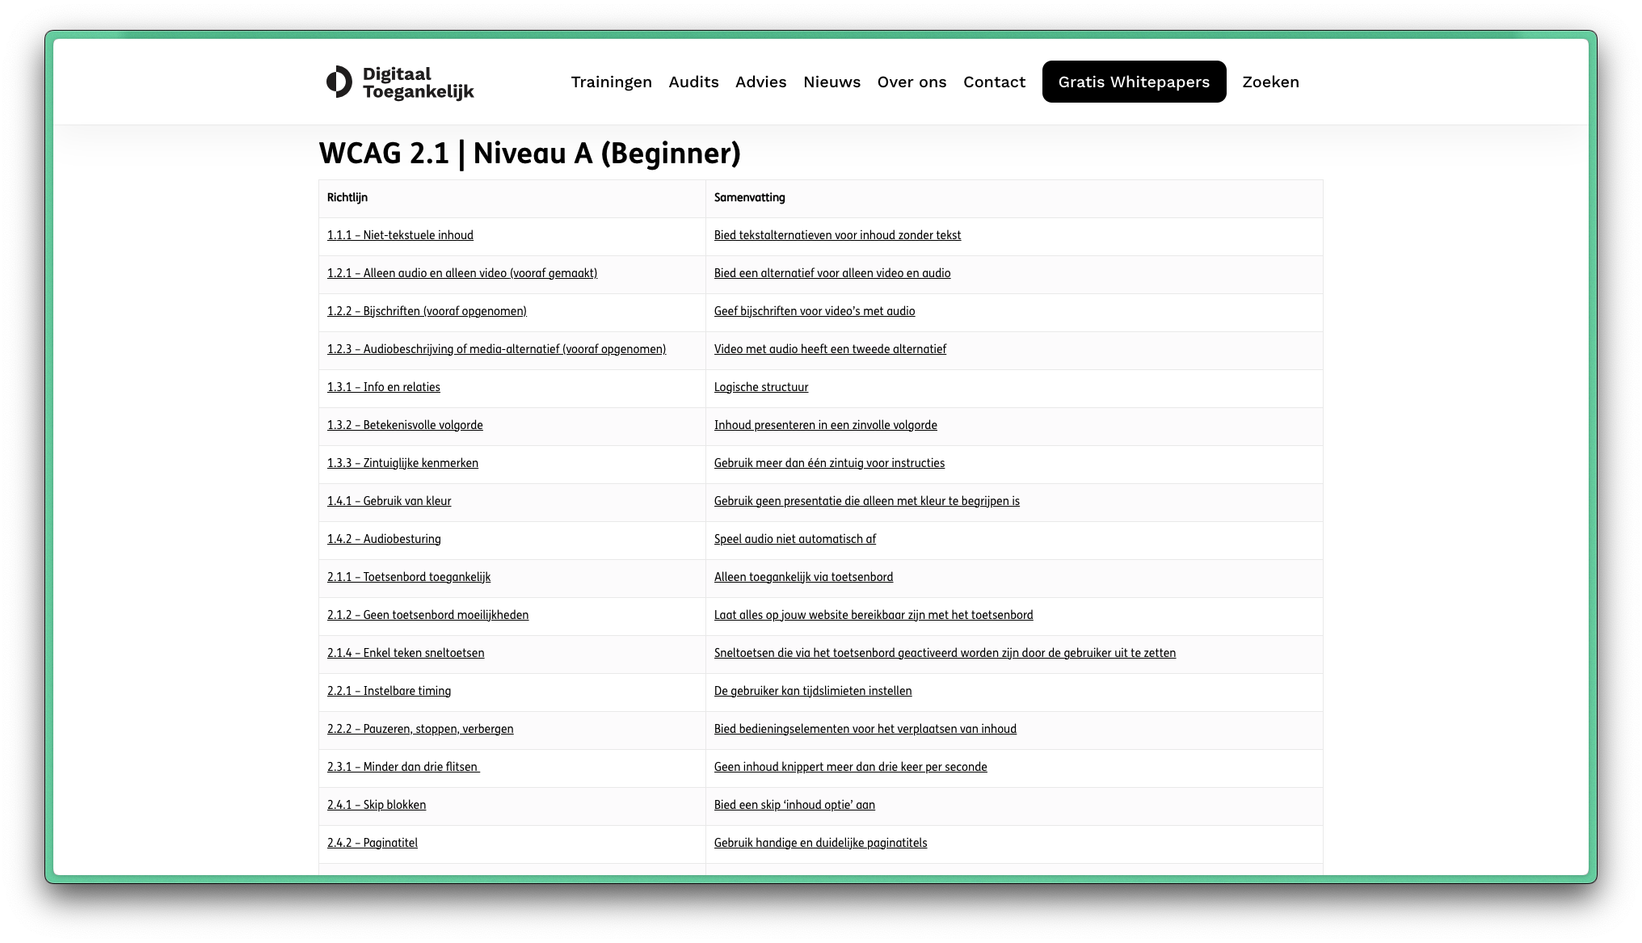The height and width of the screenshot is (943, 1642).
Task: Click the 'Speel audio niet automatisch af' link
Action: coord(794,539)
